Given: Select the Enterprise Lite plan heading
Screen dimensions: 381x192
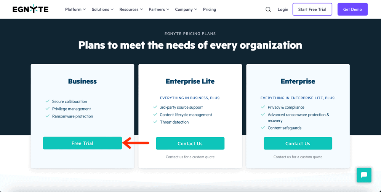Looking at the screenshot, I should click(x=190, y=81).
